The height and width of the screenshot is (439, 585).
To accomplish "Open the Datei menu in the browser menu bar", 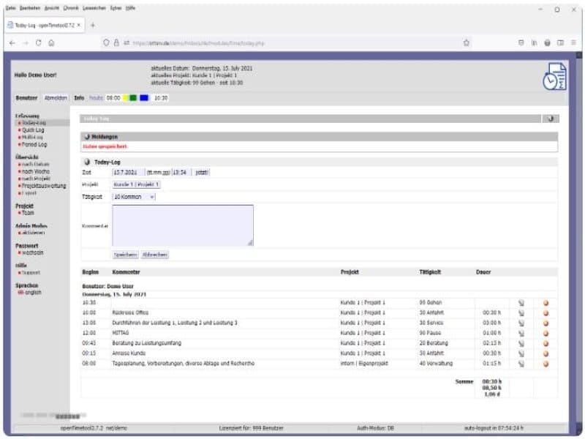I will point(10,8).
